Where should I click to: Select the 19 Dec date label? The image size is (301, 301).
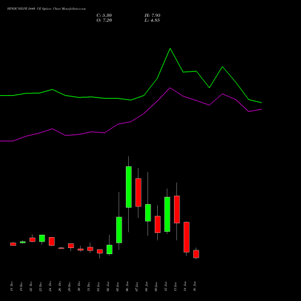[21, 287]
